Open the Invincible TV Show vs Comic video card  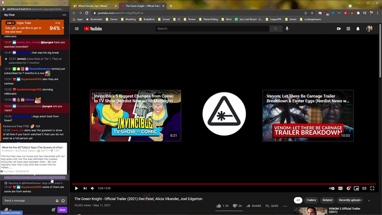[x=135, y=115]
